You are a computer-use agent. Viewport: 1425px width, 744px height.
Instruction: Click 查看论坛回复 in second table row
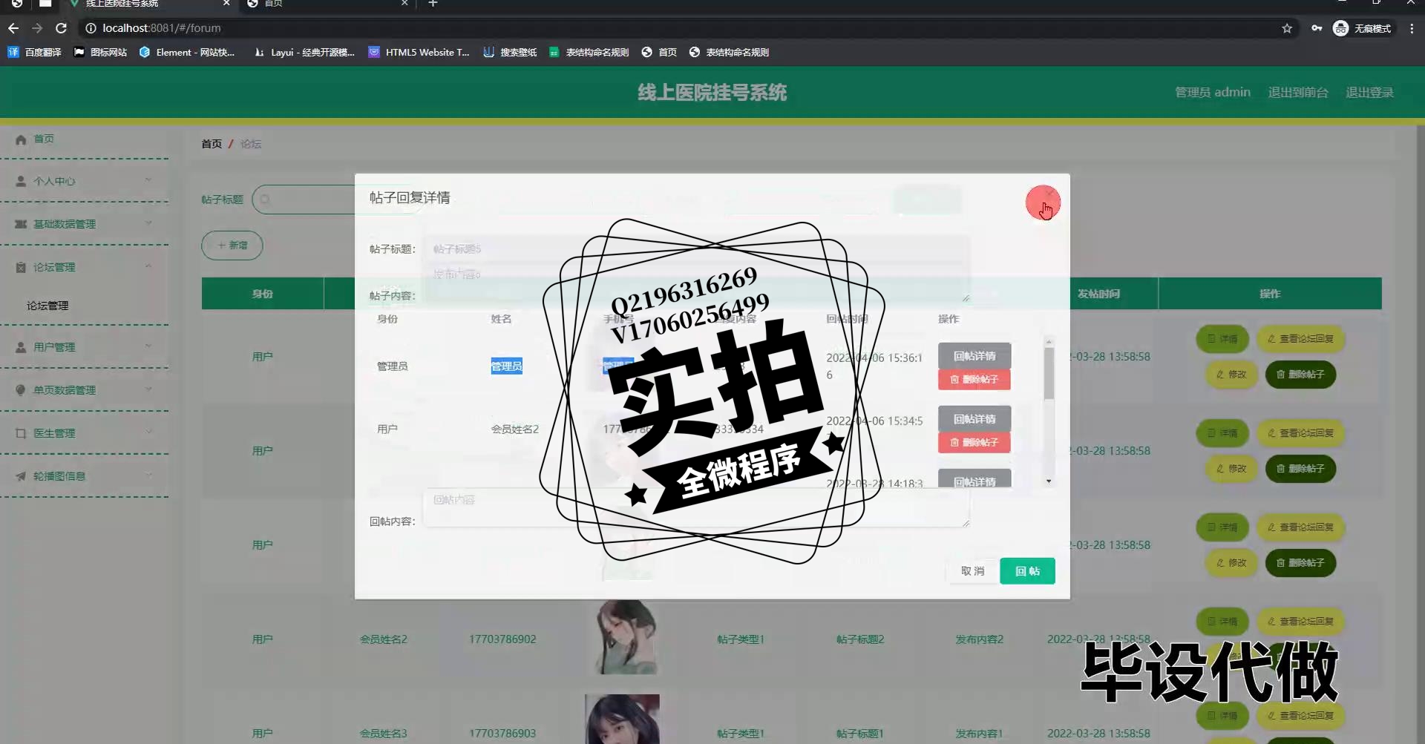click(x=1300, y=433)
